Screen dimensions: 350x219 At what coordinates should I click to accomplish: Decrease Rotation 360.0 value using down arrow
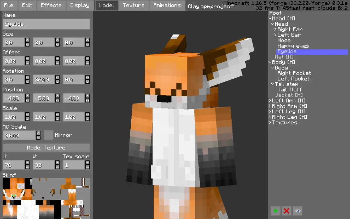click(57, 82)
